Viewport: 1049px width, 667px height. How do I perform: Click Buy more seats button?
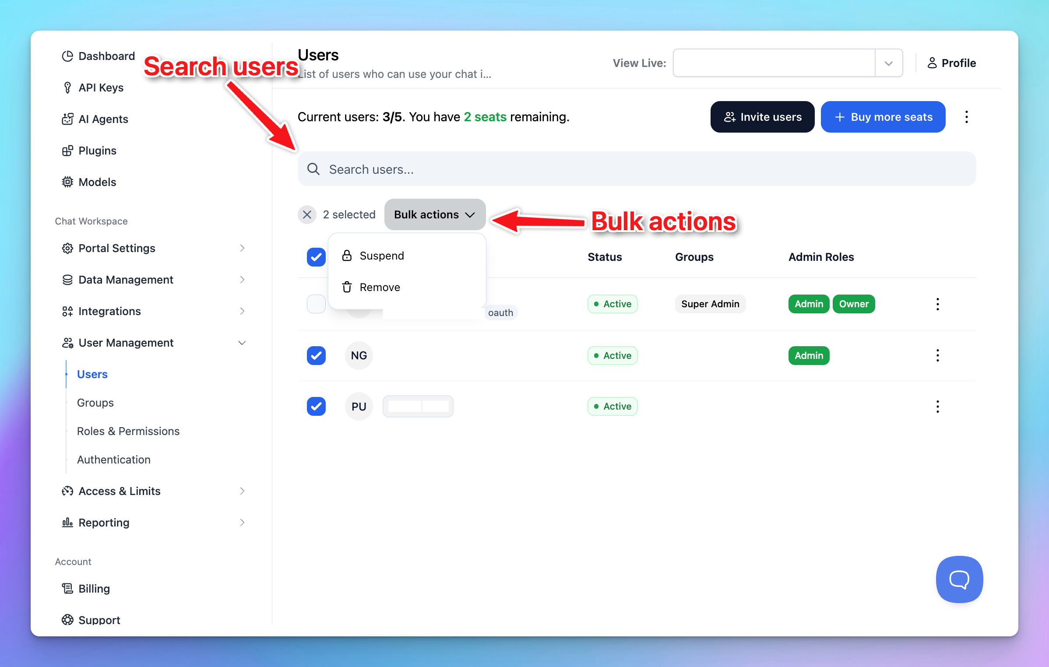pos(883,117)
